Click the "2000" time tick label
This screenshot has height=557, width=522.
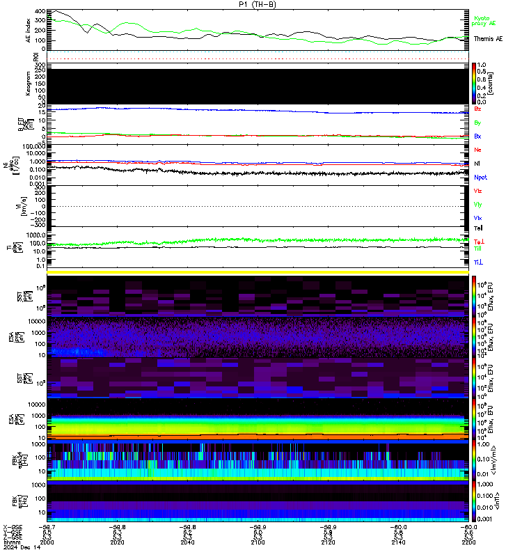point(47,542)
